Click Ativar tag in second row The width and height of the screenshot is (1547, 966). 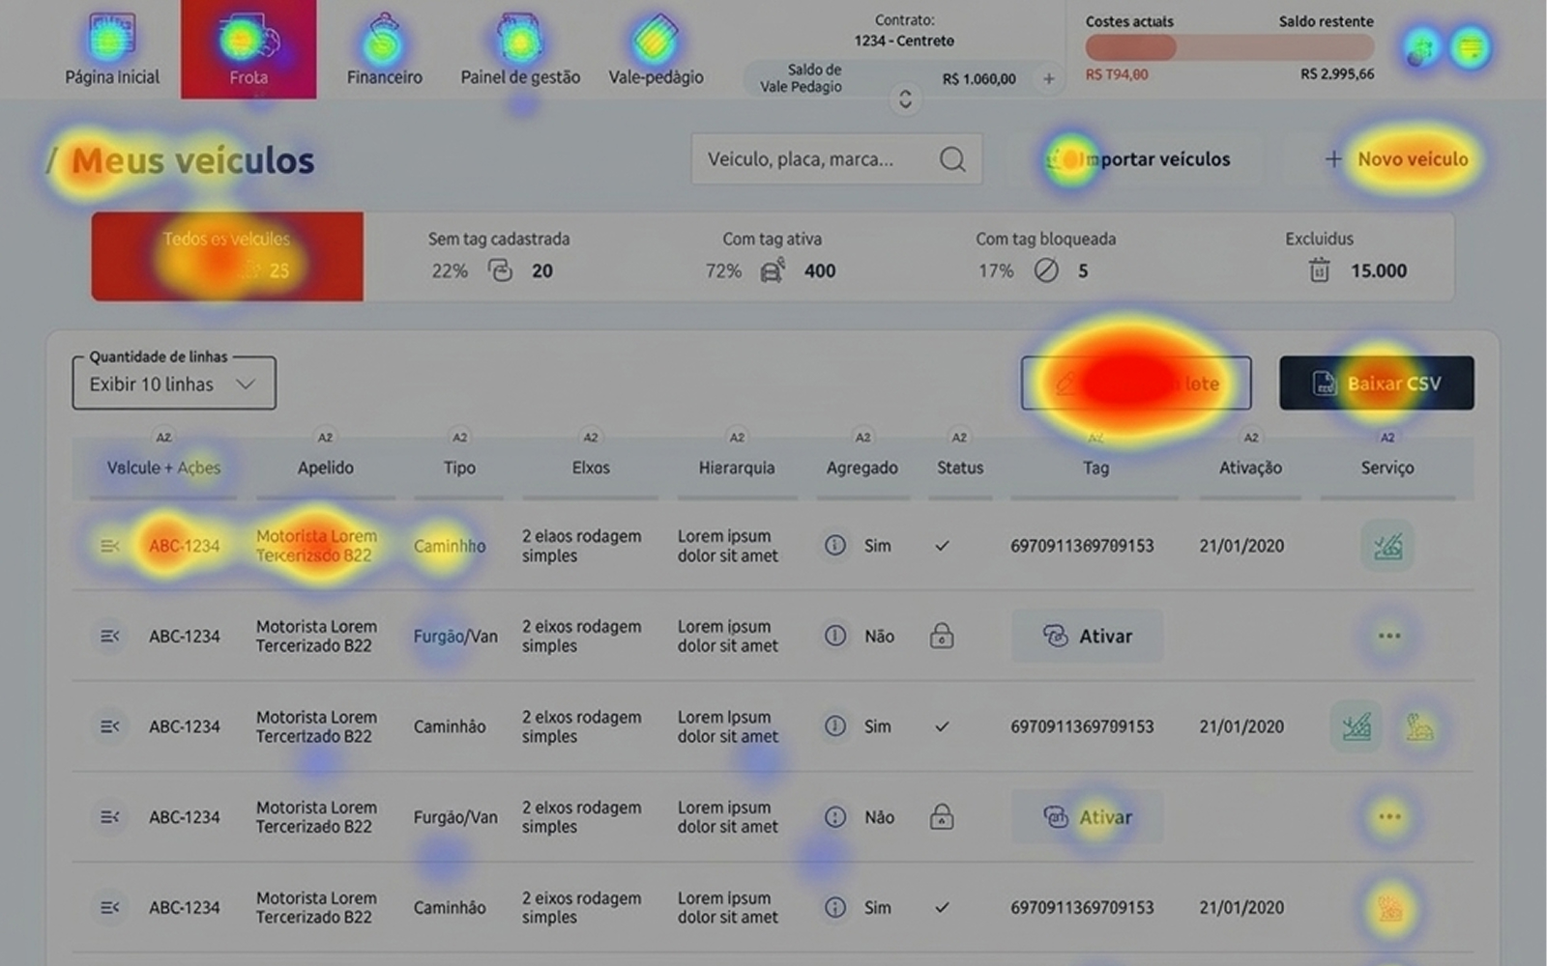click(1088, 636)
